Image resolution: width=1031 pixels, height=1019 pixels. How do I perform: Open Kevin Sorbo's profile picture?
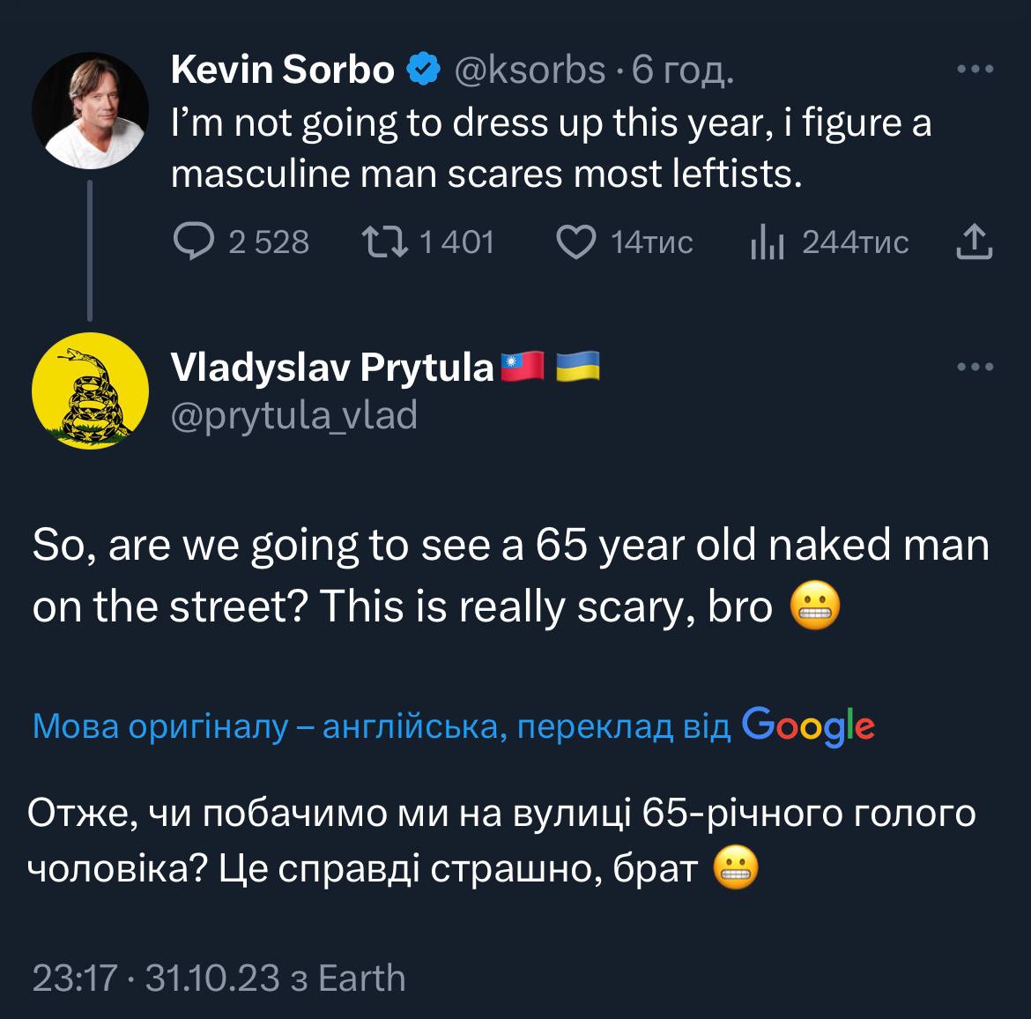click(x=90, y=111)
